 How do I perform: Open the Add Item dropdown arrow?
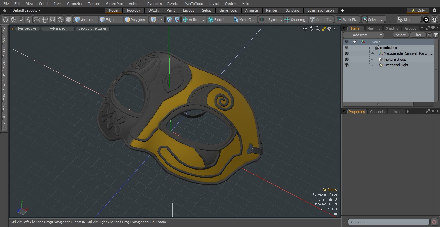(381, 35)
